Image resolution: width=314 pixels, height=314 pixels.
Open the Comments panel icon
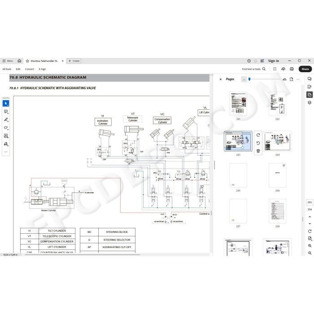pos(310,78)
